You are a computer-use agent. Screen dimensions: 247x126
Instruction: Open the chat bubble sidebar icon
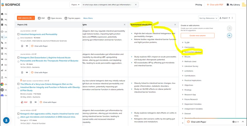pos(2,32)
